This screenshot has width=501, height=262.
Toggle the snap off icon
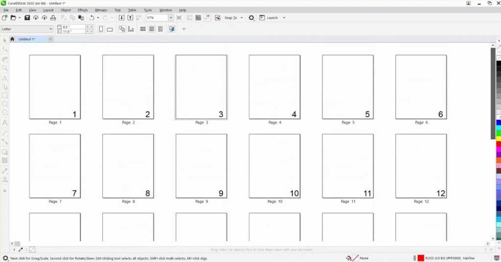[218, 18]
